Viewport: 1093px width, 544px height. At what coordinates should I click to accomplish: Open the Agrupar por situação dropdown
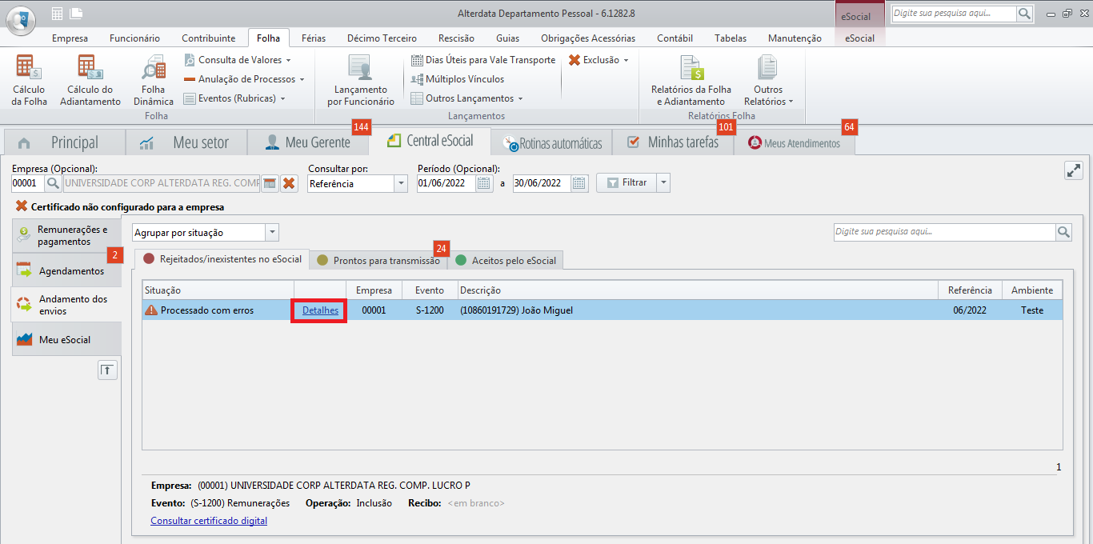coord(272,232)
